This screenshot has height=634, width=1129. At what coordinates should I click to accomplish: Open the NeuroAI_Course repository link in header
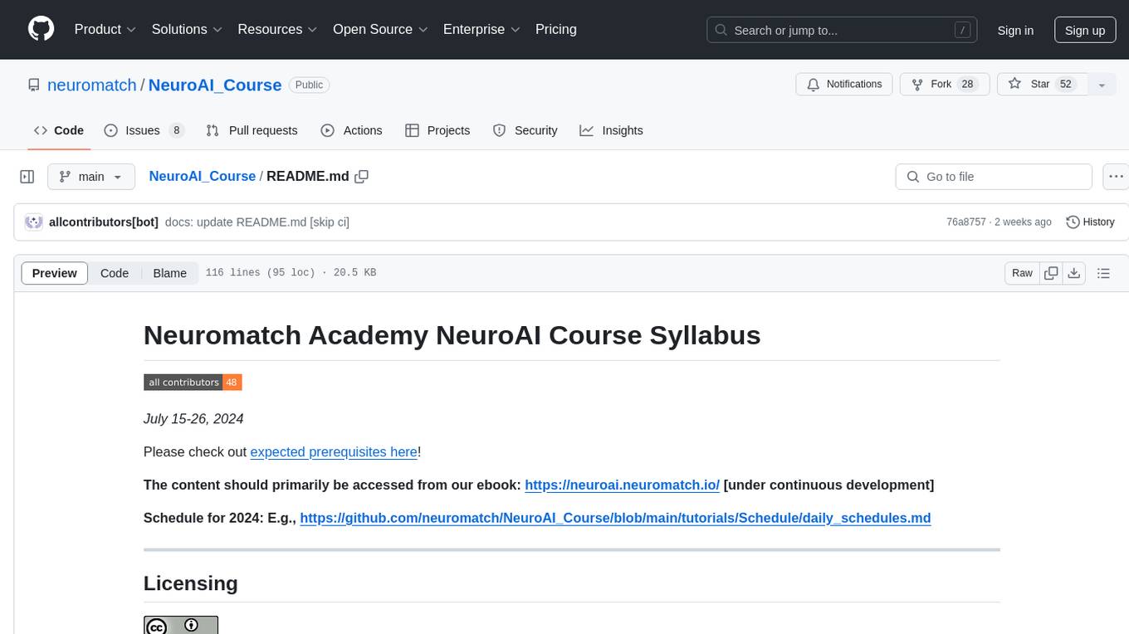[215, 85]
